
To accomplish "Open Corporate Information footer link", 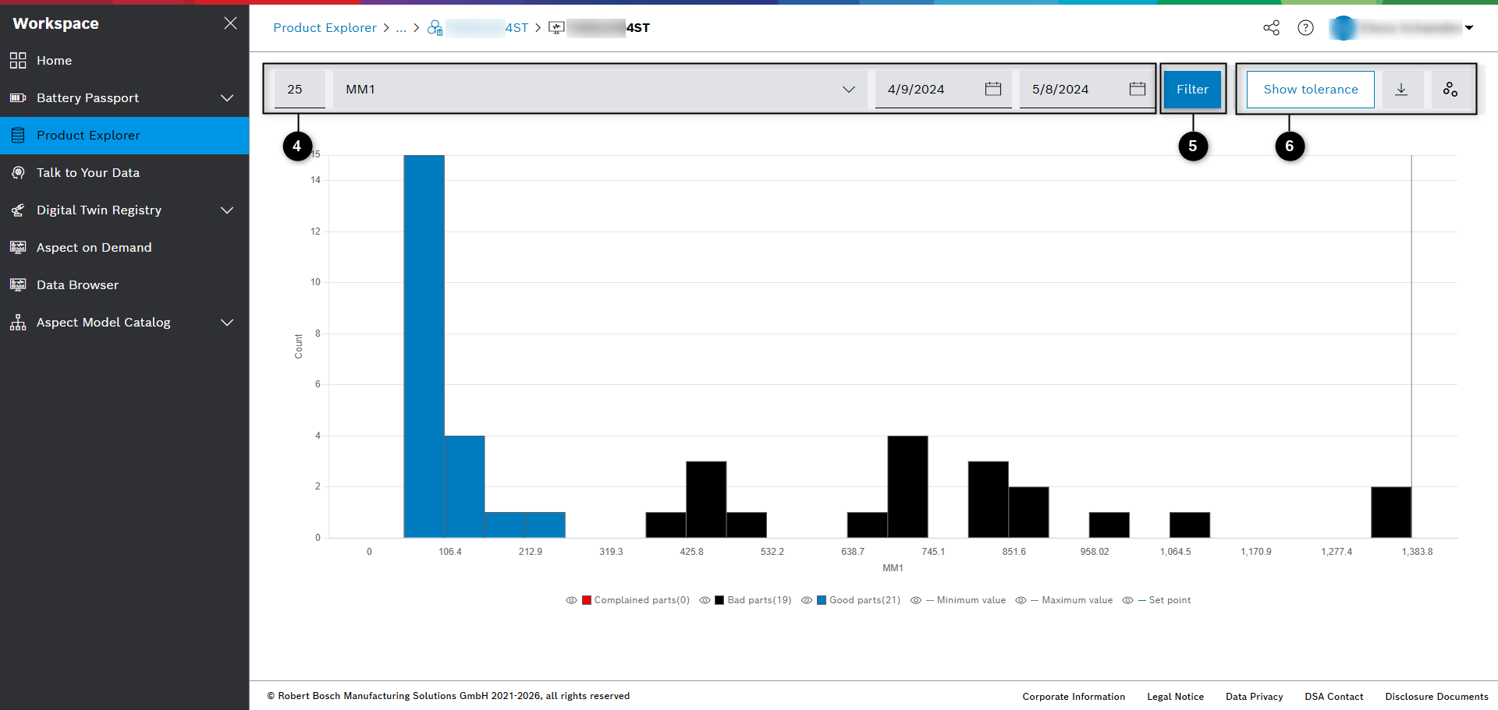I will [1074, 697].
